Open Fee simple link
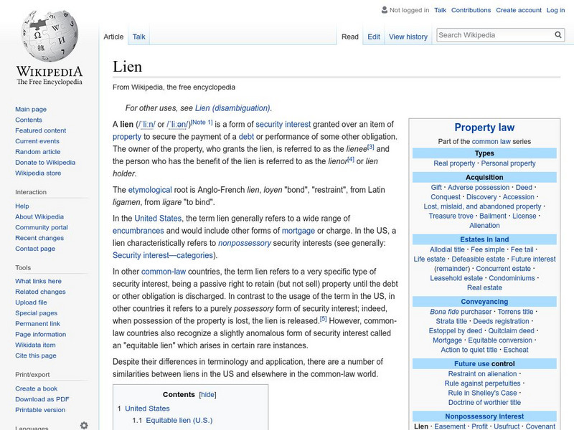Screen dimensions: 574x430 [x=487, y=249]
